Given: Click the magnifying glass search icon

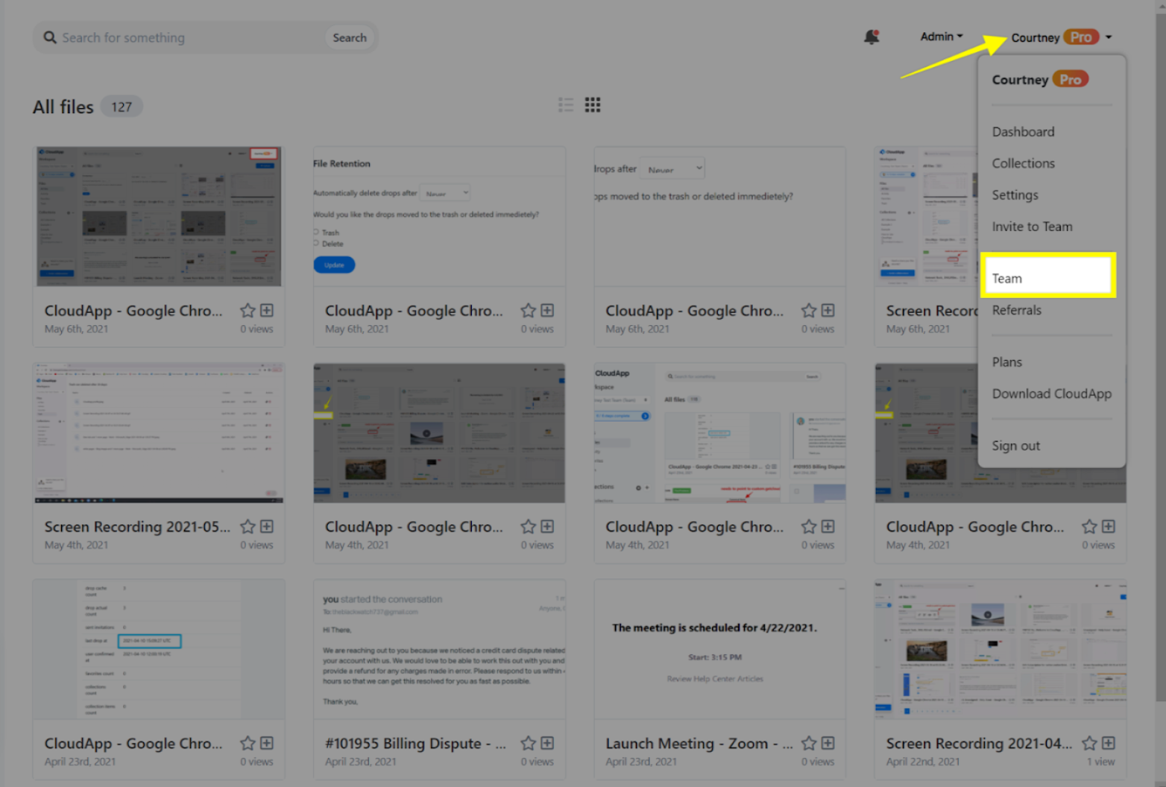Looking at the screenshot, I should tap(50, 37).
